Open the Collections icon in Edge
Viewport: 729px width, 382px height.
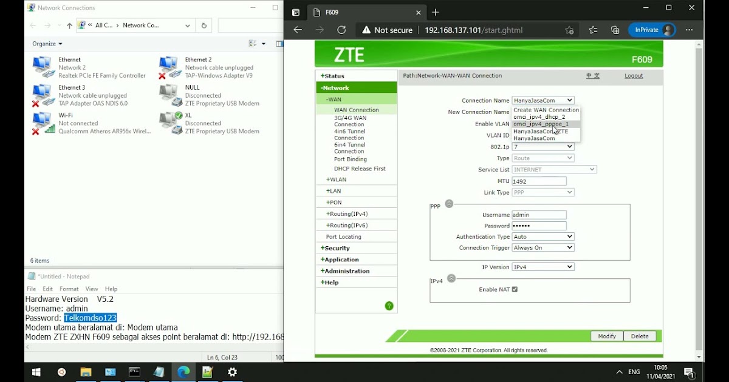point(615,30)
